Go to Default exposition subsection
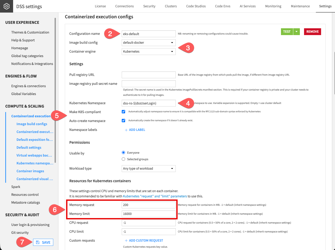 pos(35,140)
